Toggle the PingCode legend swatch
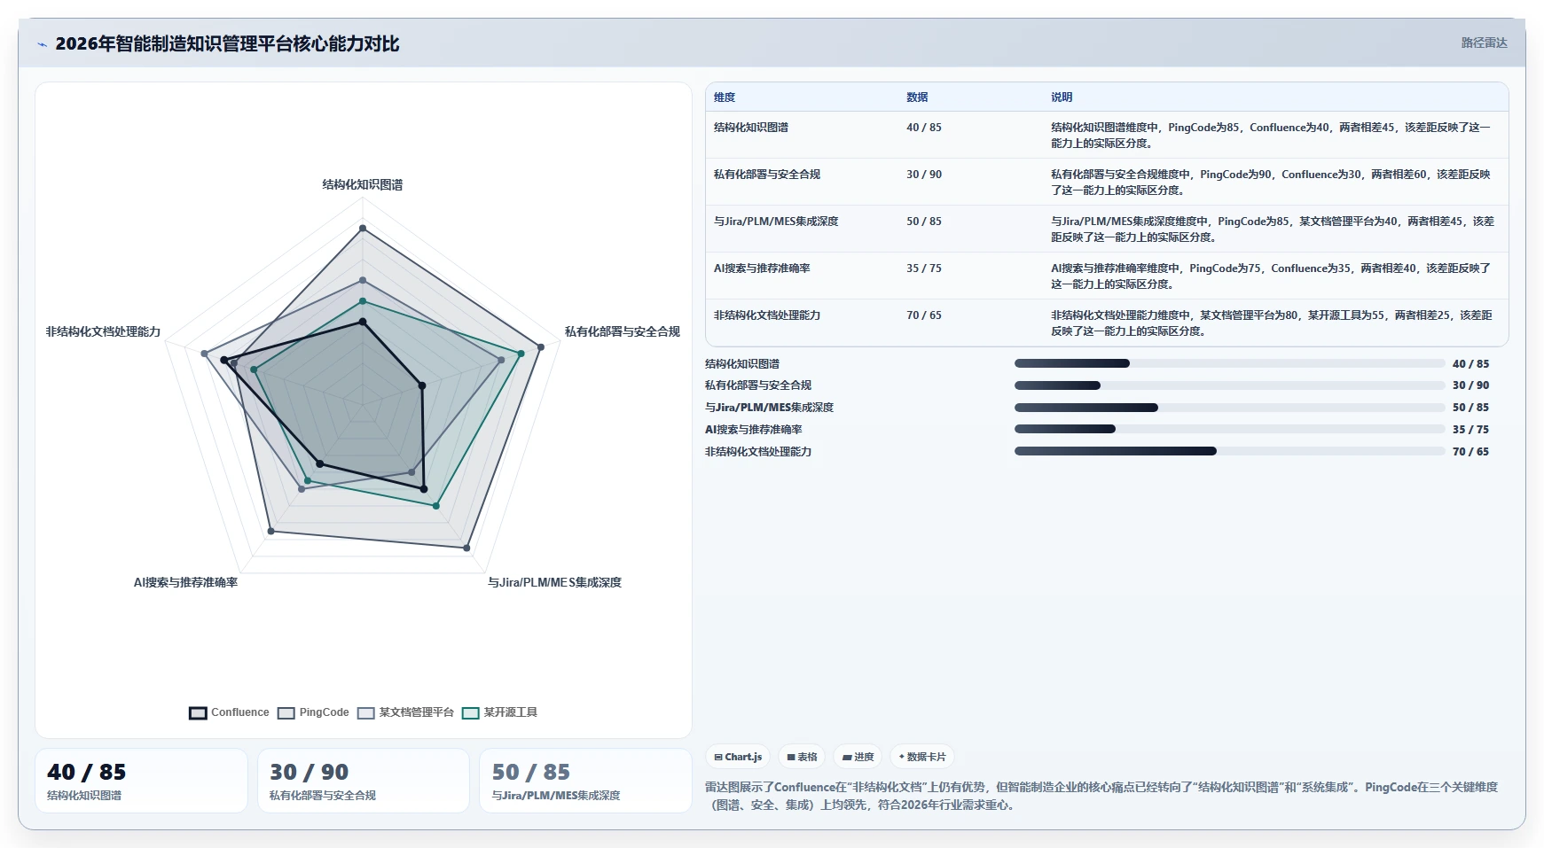 pyautogui.click(x=286, y=713)
